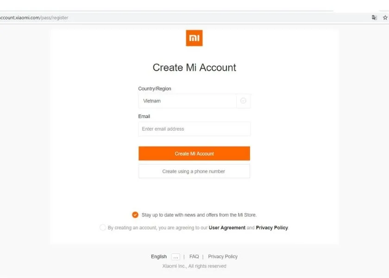Click the dropdown arrow icon in the Country field
Image resolution: width=389 pixels, height=278 pixels.
click(x=243, y=101)
